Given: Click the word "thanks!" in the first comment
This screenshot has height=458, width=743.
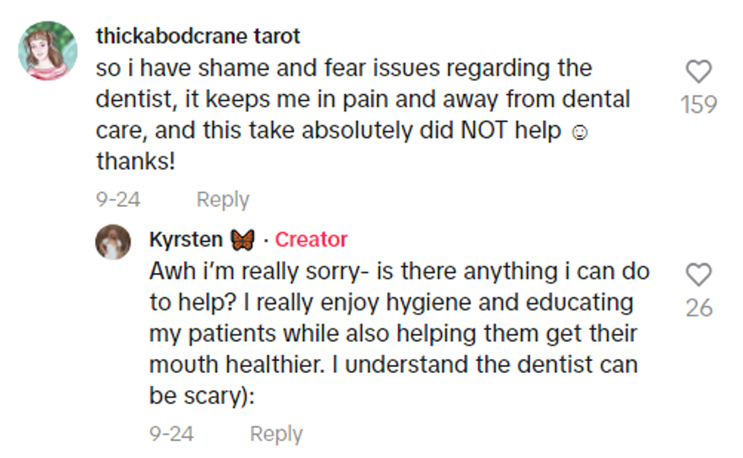Looking at the screenshot, I should point(135,162).
